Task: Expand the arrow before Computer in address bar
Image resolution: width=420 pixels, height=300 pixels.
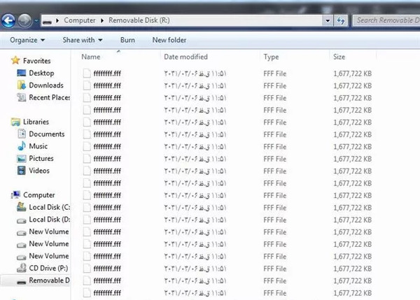Action: [x=57, y=20]
